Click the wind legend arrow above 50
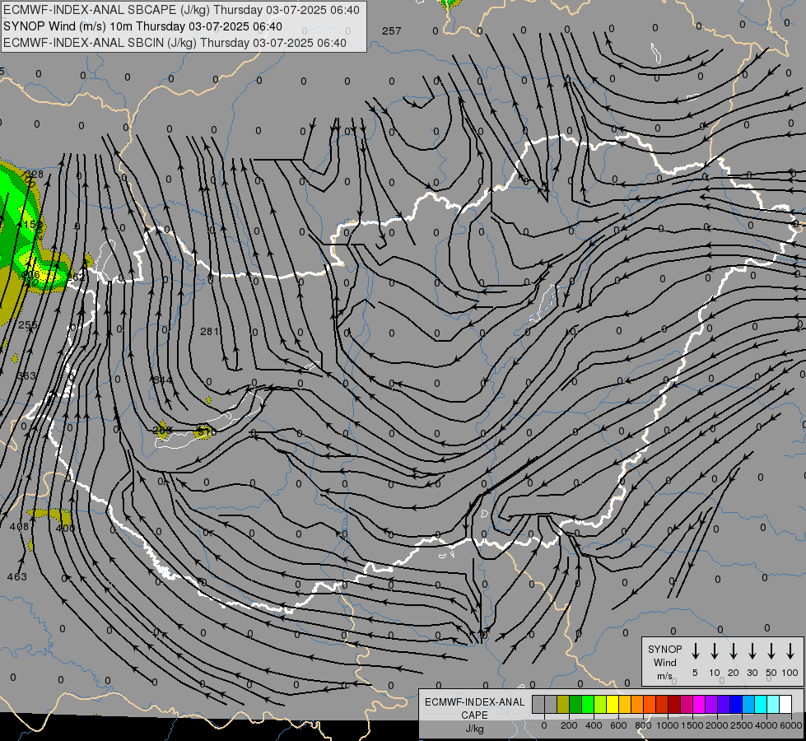The image size is (806, 741). tap(771, 651)
